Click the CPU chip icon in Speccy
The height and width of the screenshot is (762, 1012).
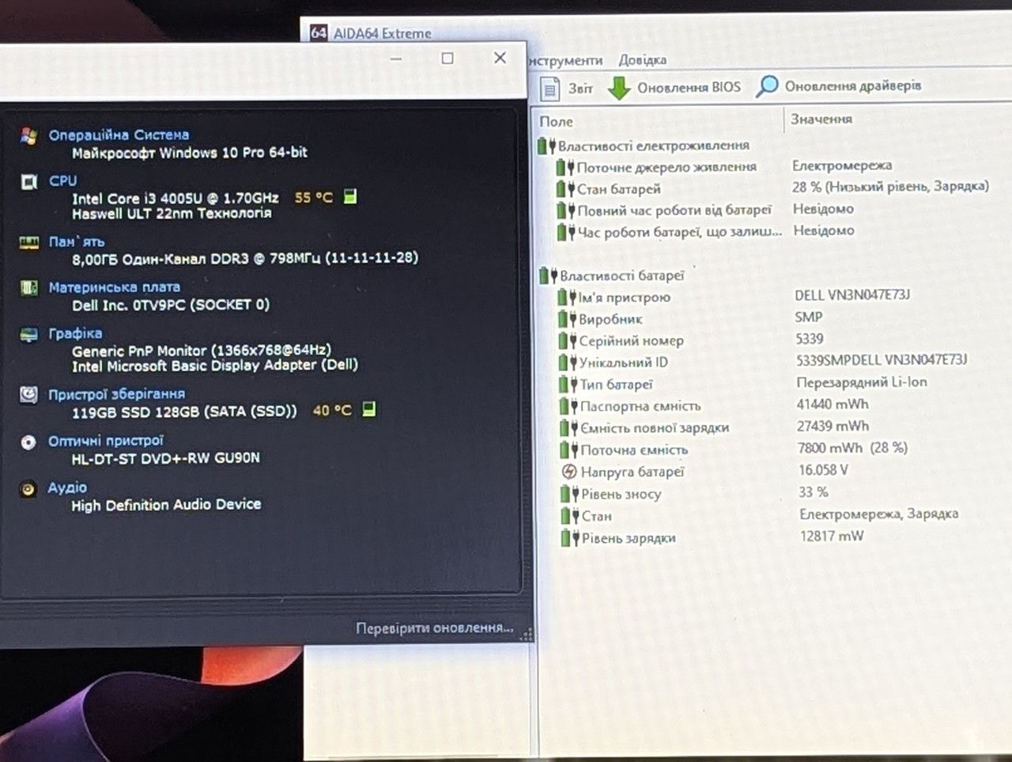click(29, 183)
